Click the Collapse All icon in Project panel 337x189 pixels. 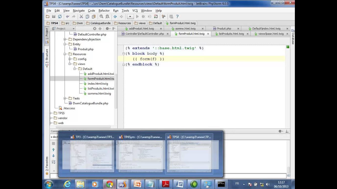100,29
